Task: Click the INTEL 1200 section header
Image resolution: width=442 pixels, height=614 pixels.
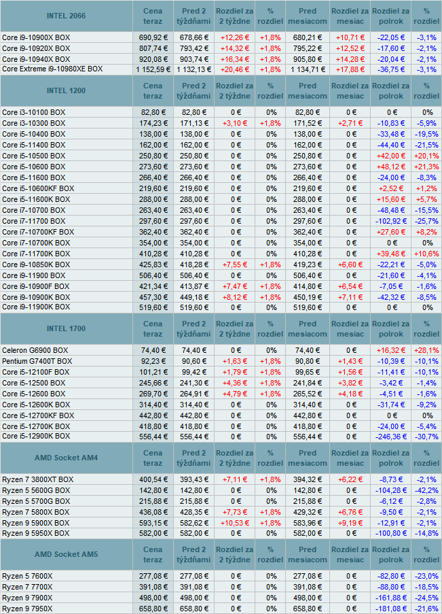Action: tap(67, 90)
